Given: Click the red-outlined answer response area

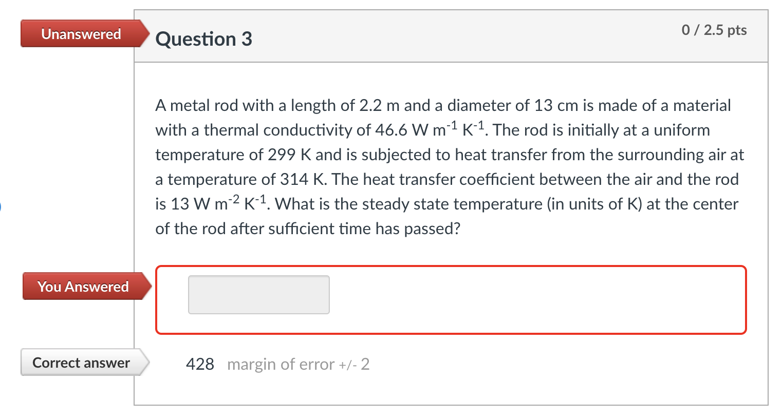Looking at the screenshot, I should (x=451, y=300).
